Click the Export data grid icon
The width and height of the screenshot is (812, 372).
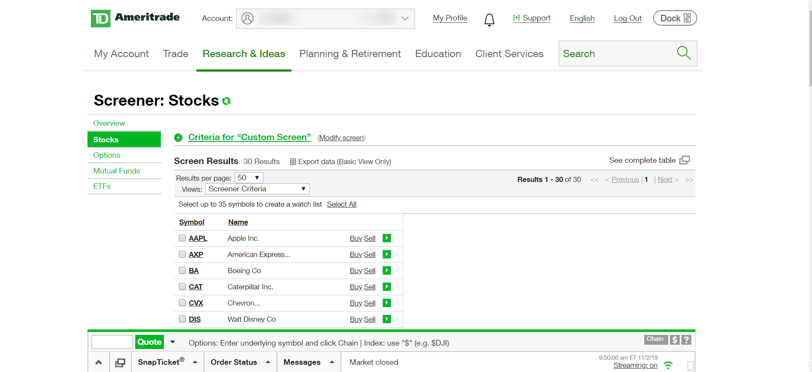coord(293,162)
